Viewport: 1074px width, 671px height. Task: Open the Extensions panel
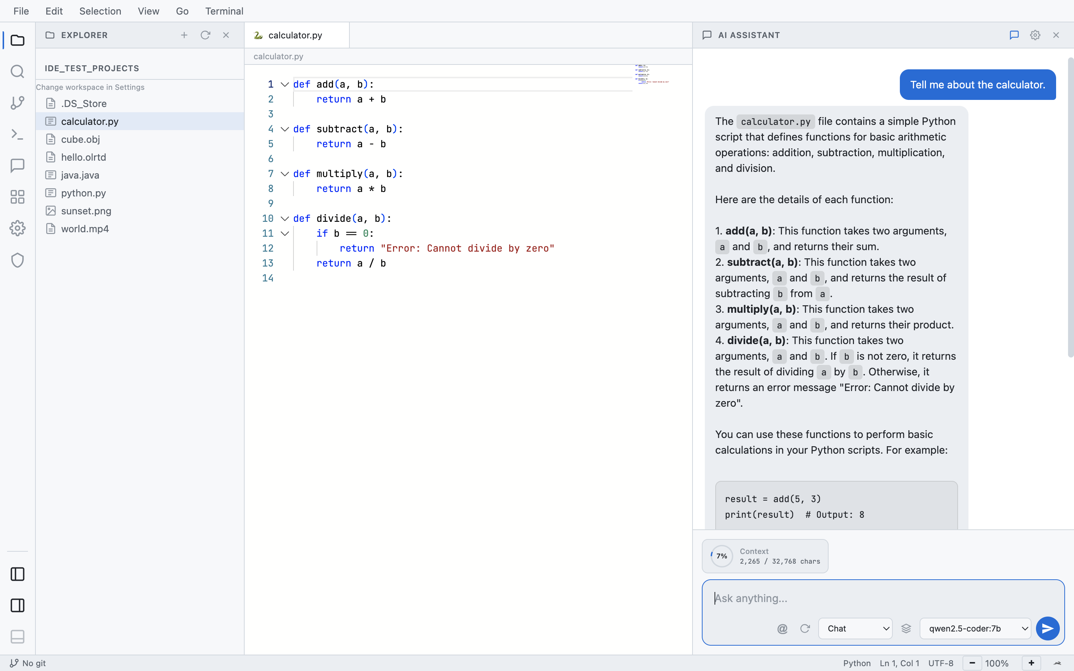[17, 196]
